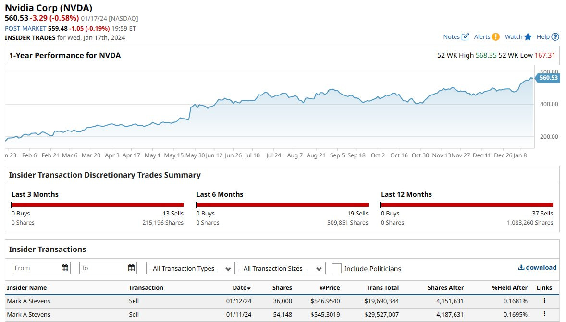
Task: Sort by Shares After column header
Action: pos(445,288)
